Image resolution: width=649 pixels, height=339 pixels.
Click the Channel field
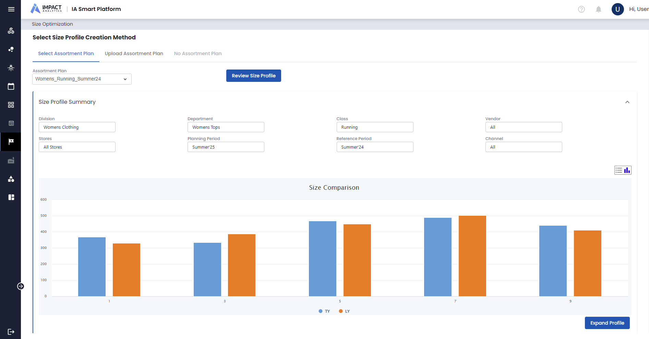pos(524,147)
